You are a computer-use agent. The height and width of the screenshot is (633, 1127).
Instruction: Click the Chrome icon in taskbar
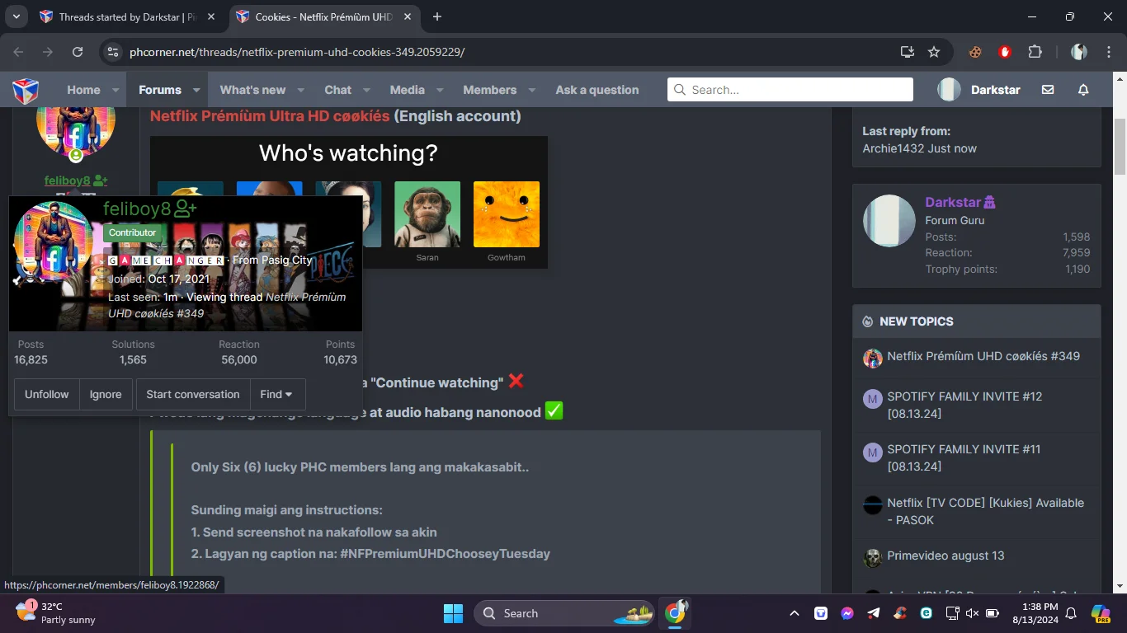click(x=676, y=613)
